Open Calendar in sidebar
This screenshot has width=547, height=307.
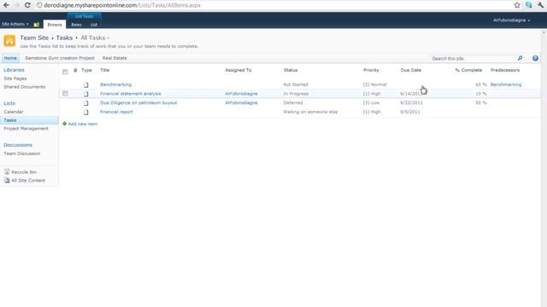pyautogui.click(x=14, y=112)
